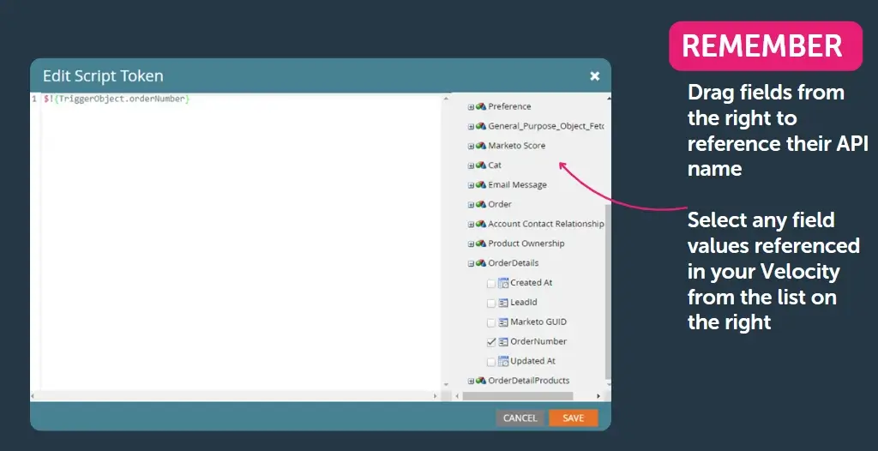Click the Email Message object icon
Viewport: 878px width, 451px height.
tap(480, 185)
